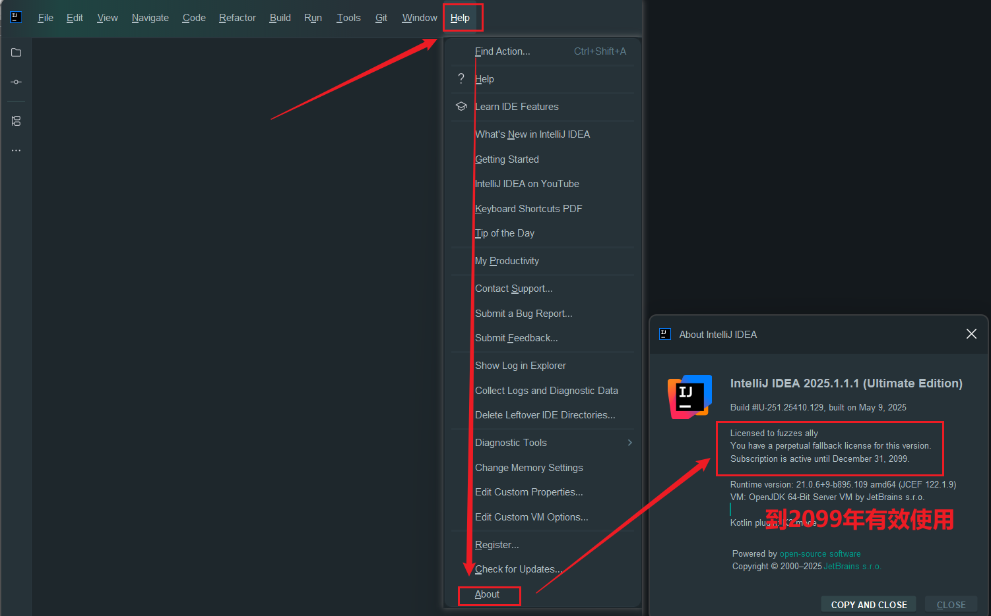Viewport: 991px width, 616px height.
Task: Open the Refactor menu
Action: 238,18
